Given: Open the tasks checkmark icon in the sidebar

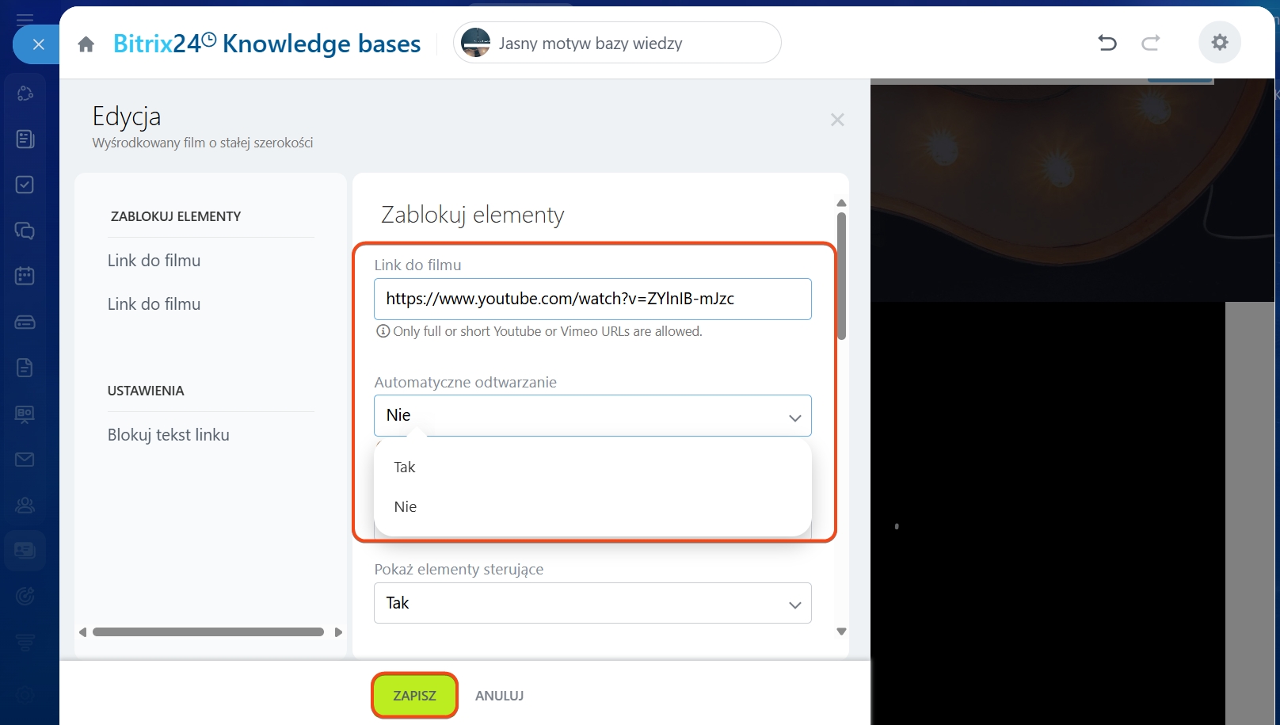Looking at the screenshot, I should [x=25, y=185].
